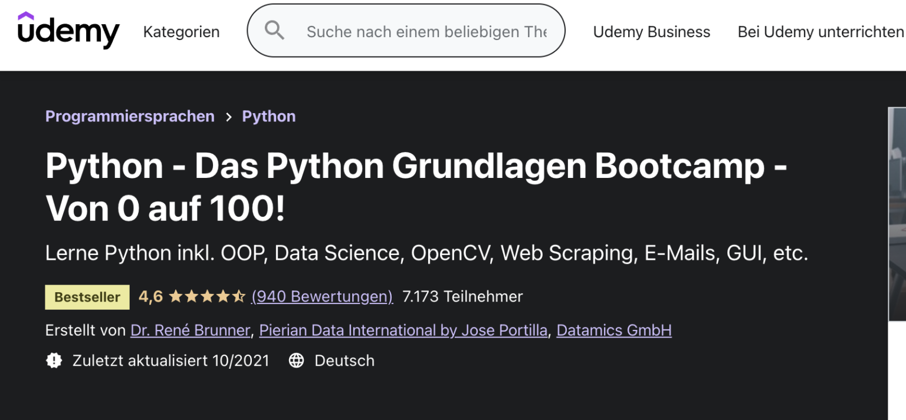
Task: Open the Python breadcrumb link
Action: [268, 116]
